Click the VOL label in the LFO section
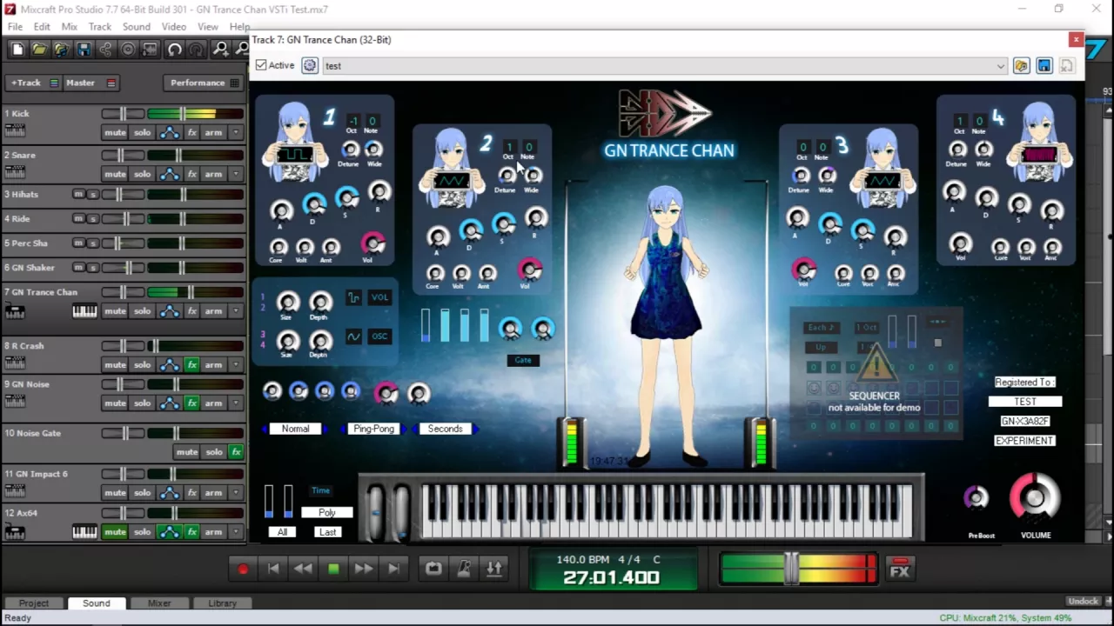Screen dimensions: 1114x626 click(x=379, y=297)
